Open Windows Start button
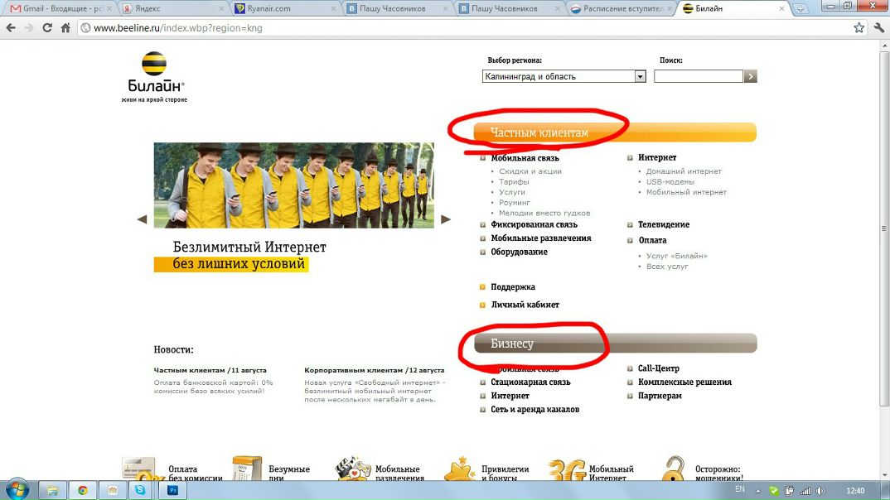The width and height of the screenshot is (890, 500). point(17,490)
